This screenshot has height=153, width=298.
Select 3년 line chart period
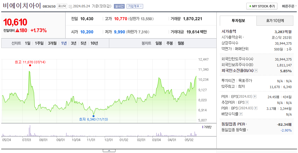pos(74,43)
